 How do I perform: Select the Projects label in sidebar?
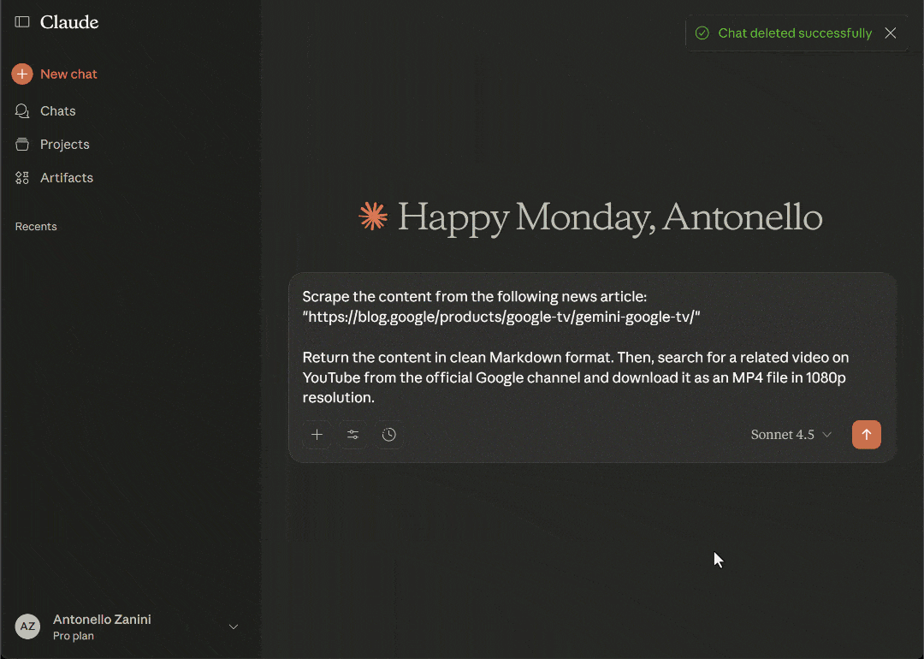[x=65, y=145]
